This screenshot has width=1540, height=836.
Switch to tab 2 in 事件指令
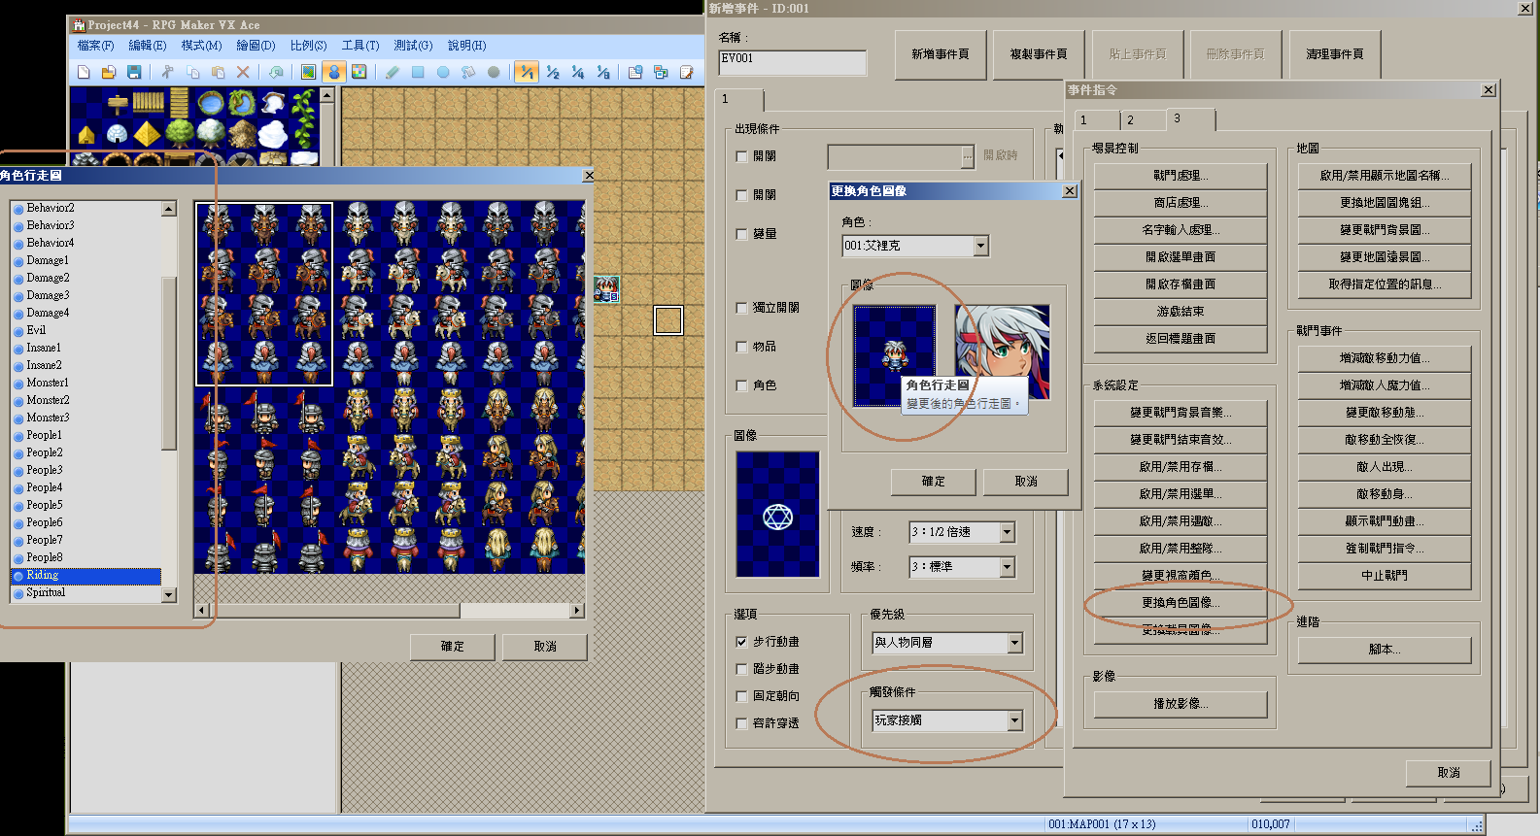(1143, 120)
